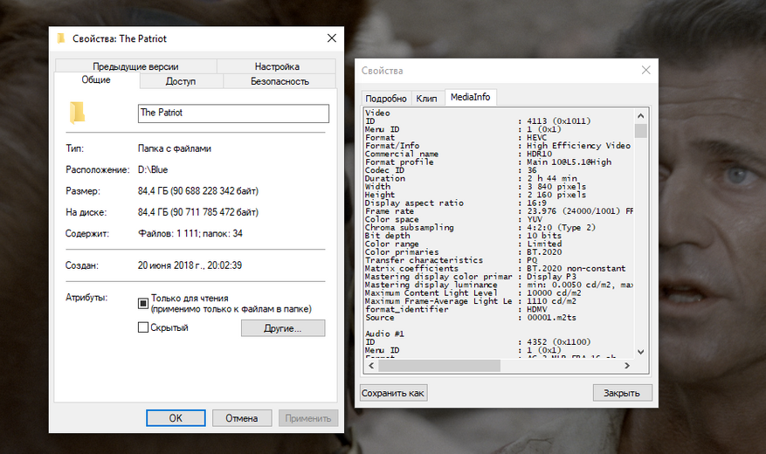Viewport: 766px width, 454px height.
Task: Click '10 bits' bit depth value
Action: [x=544, y=236]
